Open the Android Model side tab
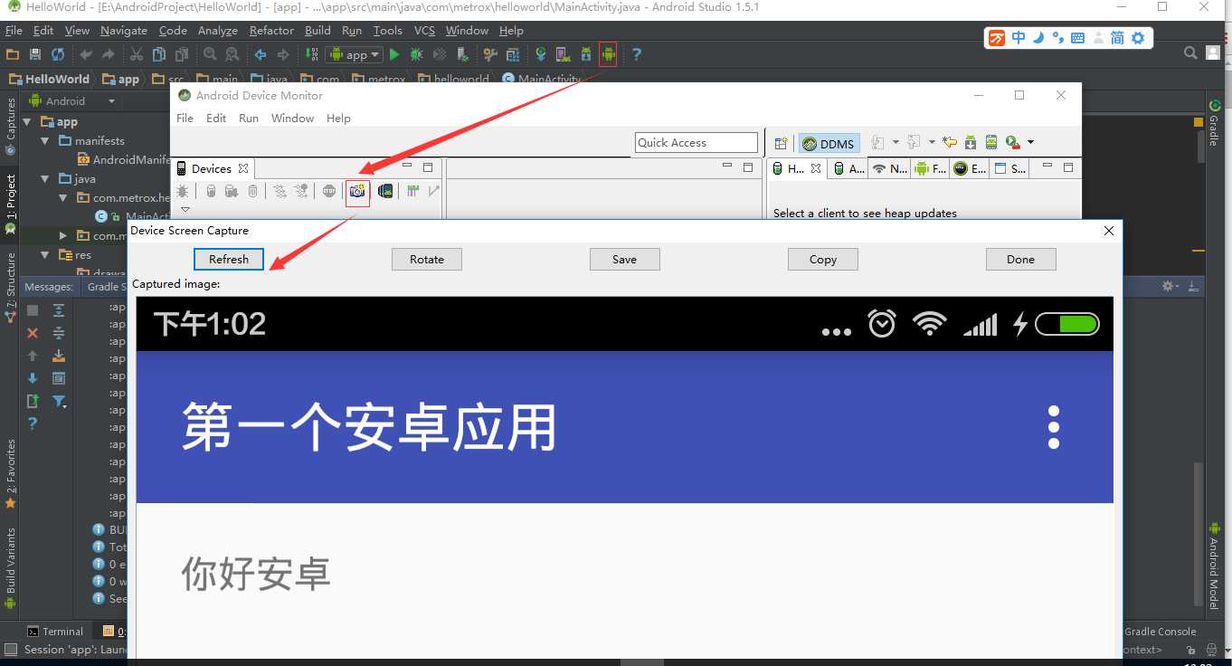1232x666 pixels. (1214, 566)
